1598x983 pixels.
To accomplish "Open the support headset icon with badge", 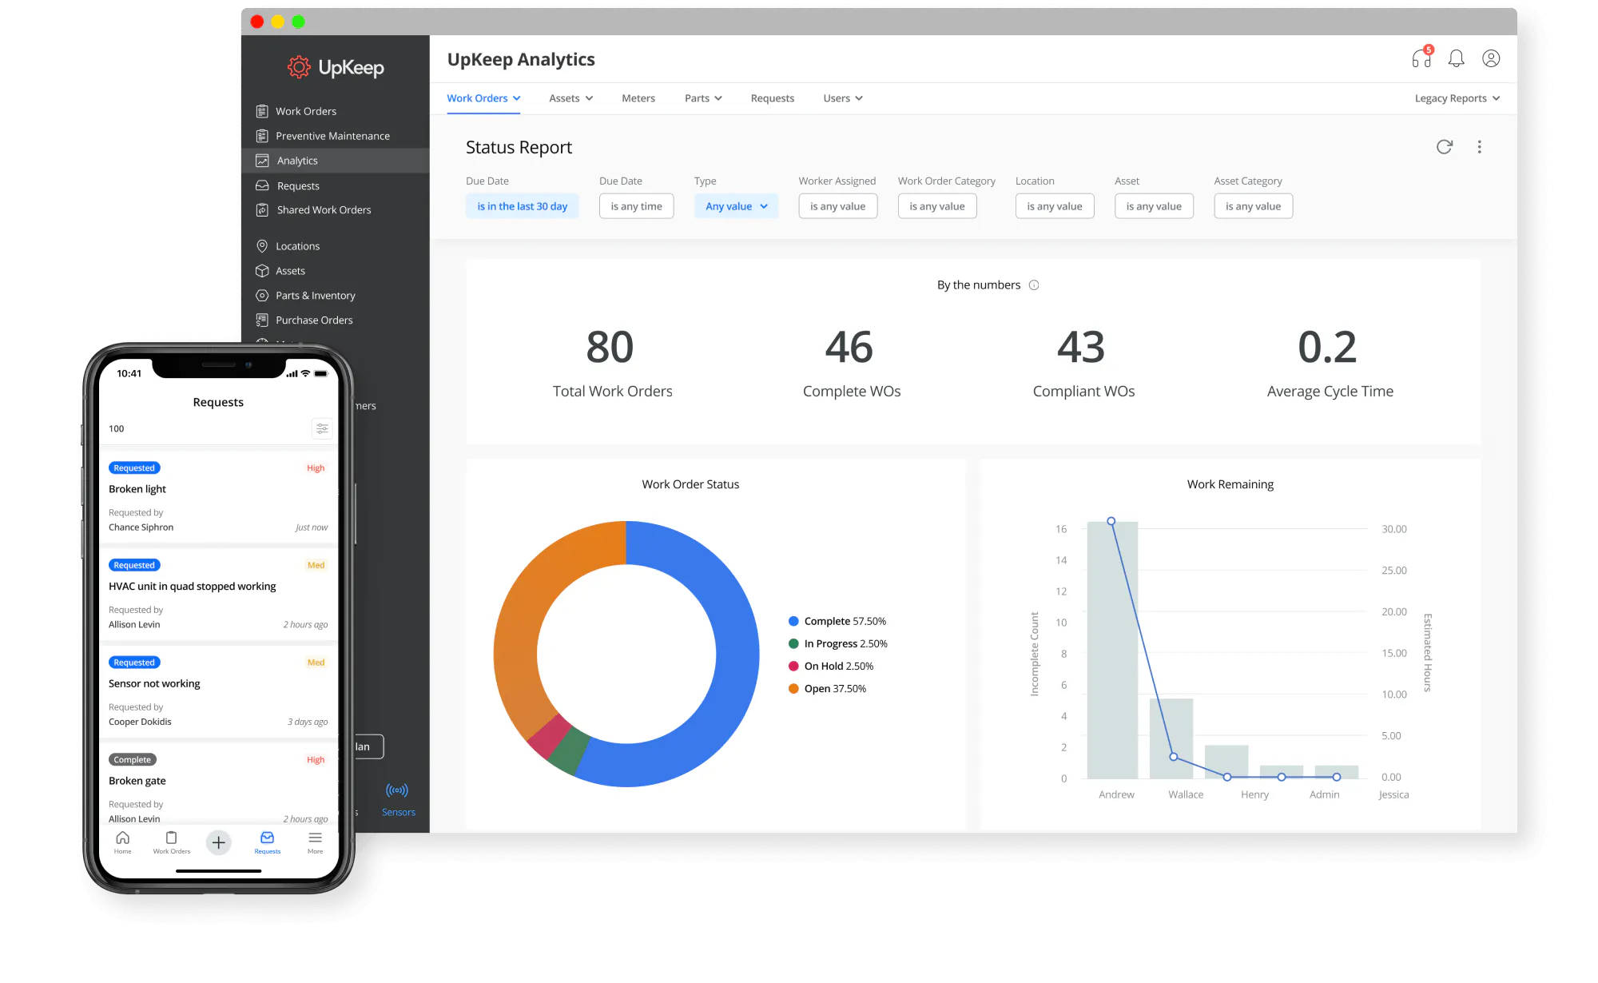I will pyautogui.click(x=1421, y=58).
